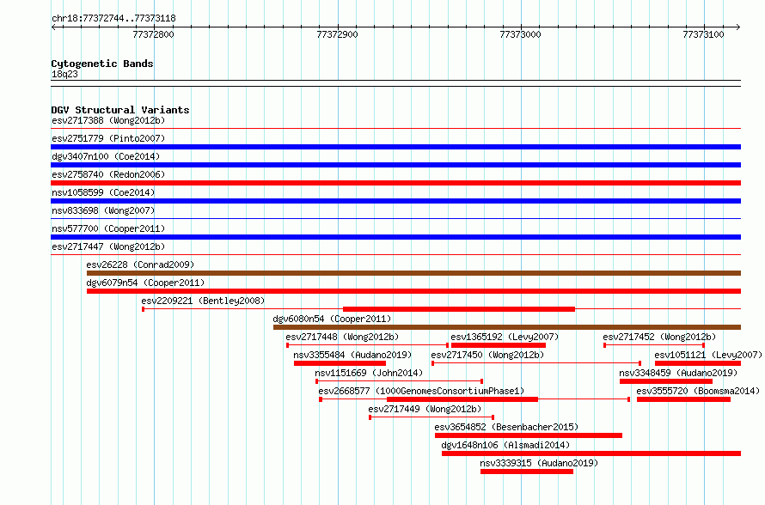Open variant nsv1151669 (John2014) label
Viewport: 765px width, 505px height.
click(x=369, y=373)
